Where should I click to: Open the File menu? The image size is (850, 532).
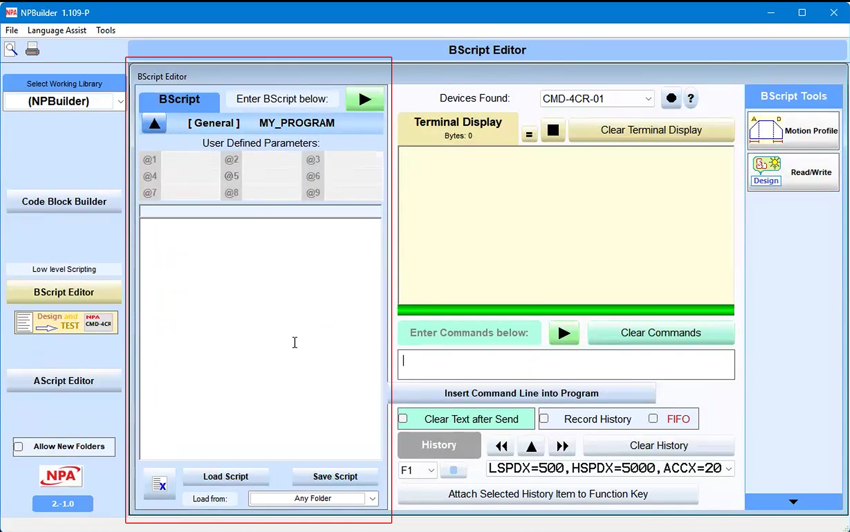[x=12, y=30]
